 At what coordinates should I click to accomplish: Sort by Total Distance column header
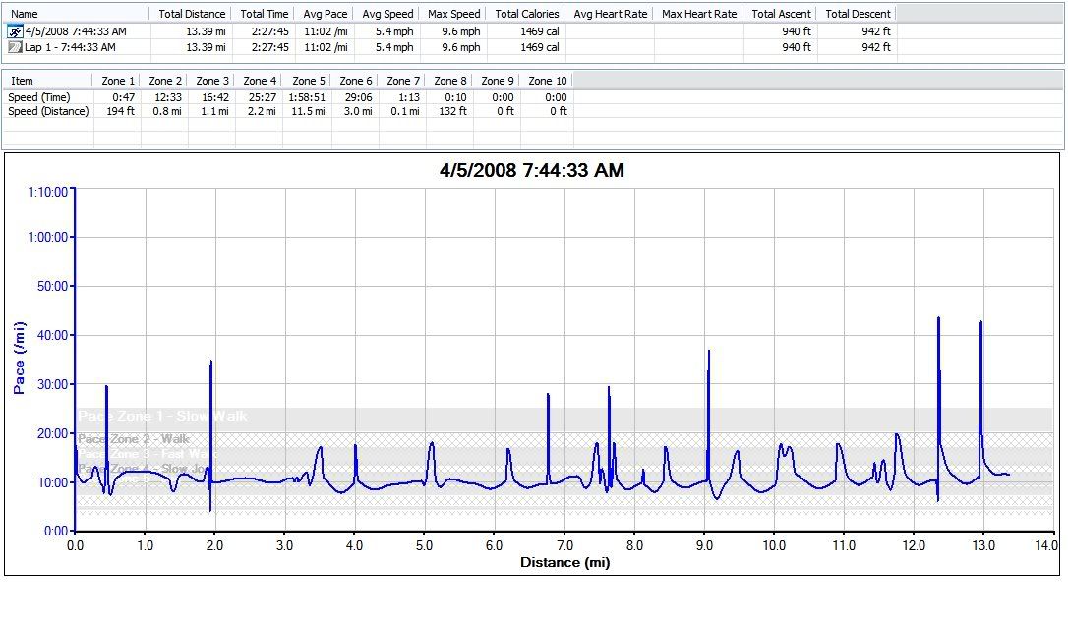click(x=192, y=14)
